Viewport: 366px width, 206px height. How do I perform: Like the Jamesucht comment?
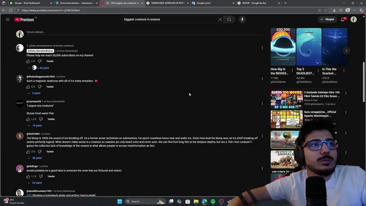coord(28,119)
